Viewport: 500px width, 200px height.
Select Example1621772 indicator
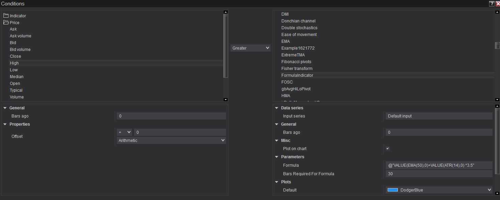(x=298, y=48)
